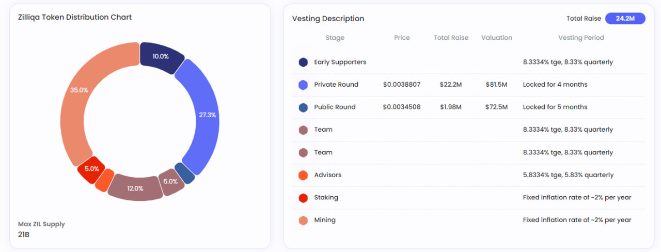Click the Max ZIL Supply label
This screenshot has height=252, width=661.
click(x=41, y=225)
